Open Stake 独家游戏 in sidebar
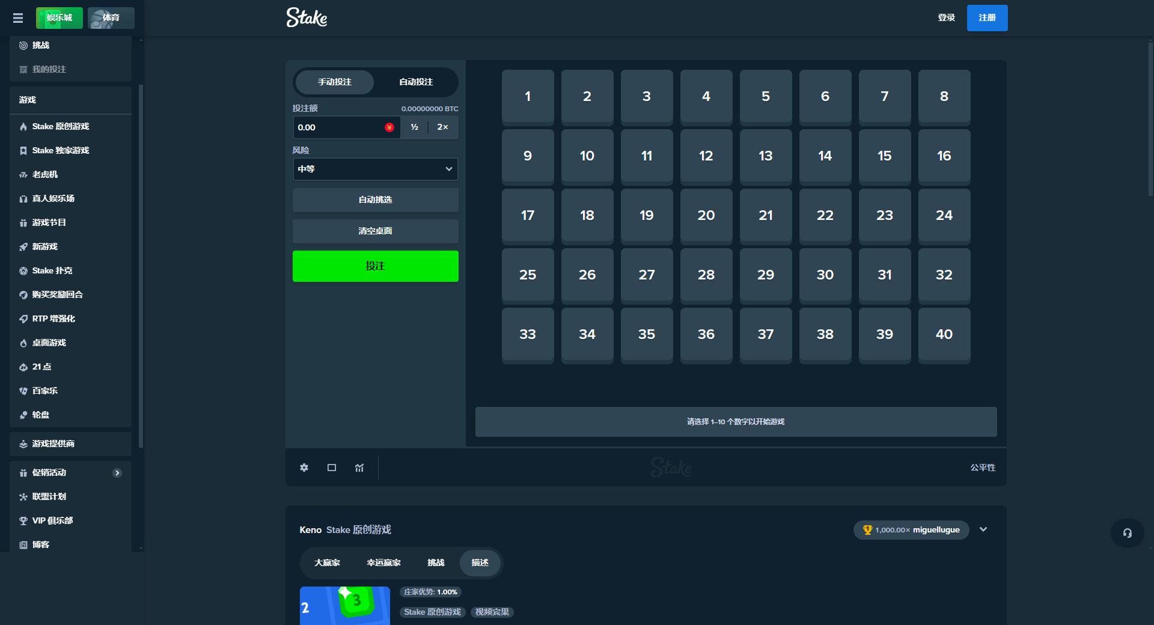 point(70,150)
